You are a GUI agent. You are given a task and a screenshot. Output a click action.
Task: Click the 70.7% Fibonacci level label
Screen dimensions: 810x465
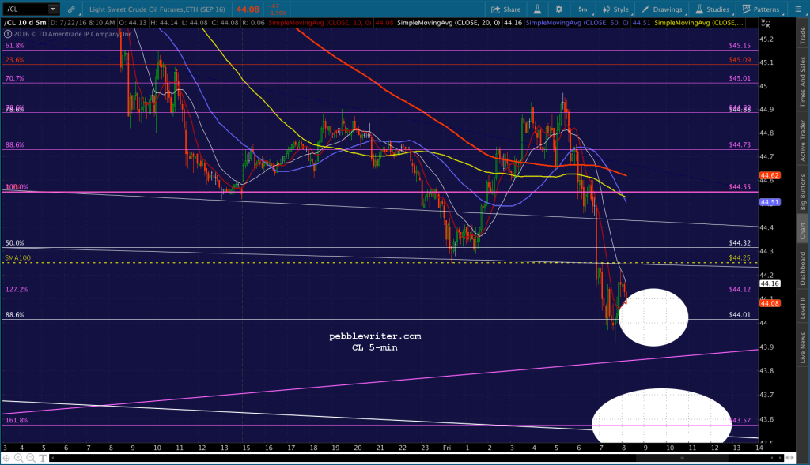[x=14, y=78]
